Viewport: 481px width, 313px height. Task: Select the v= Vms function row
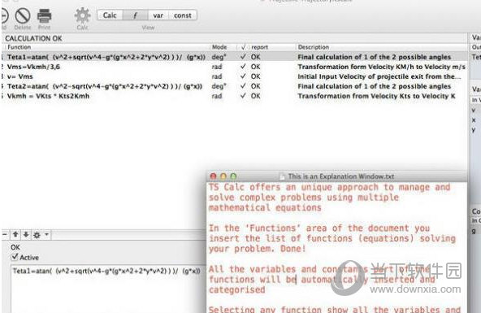(x=235, y=76)
